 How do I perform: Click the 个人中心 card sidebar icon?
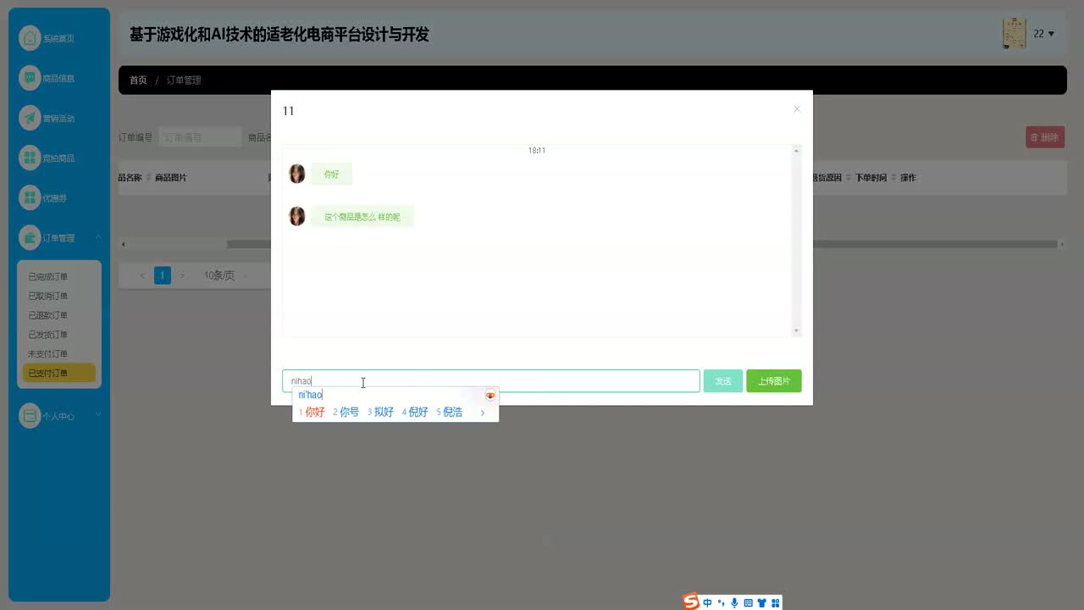tap(30, 416)
